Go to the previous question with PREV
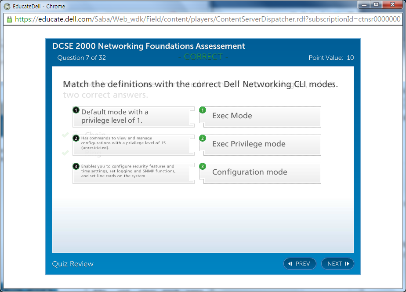 pos(300,263)
